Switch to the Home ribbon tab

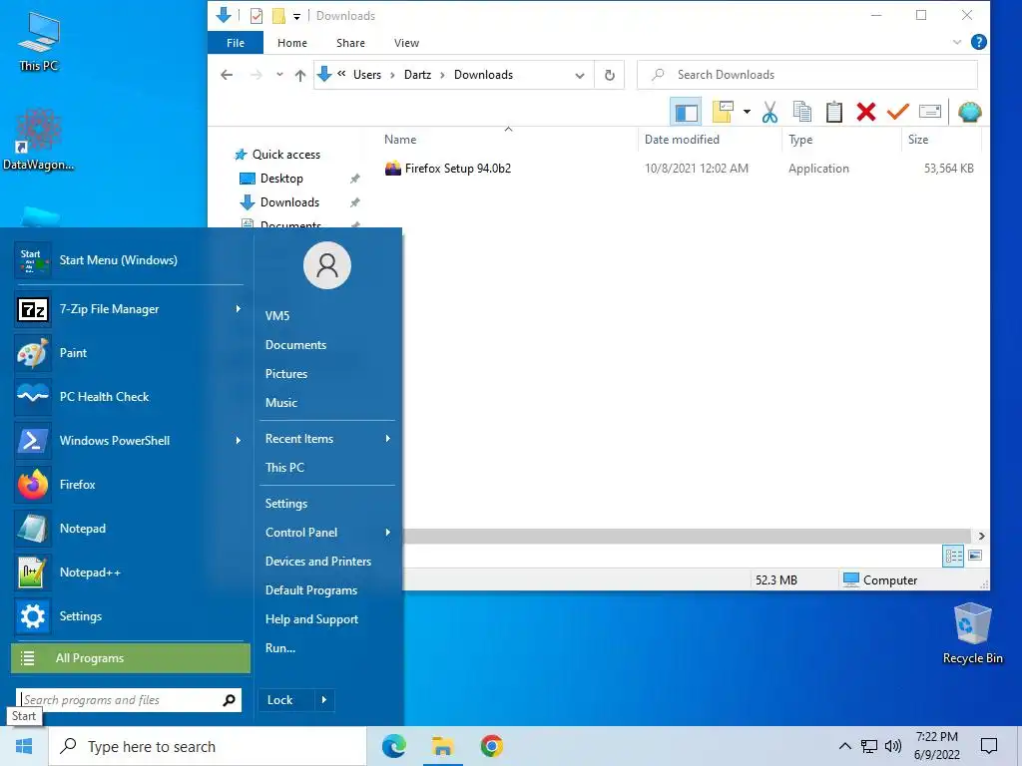(292, 43)
